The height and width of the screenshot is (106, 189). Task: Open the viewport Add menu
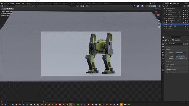point(27,6)
